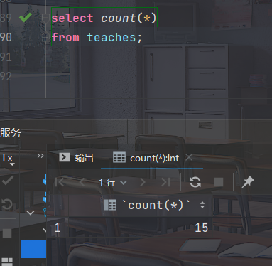Click the stop square in services sidebar
272x266 pixels.
7,233
